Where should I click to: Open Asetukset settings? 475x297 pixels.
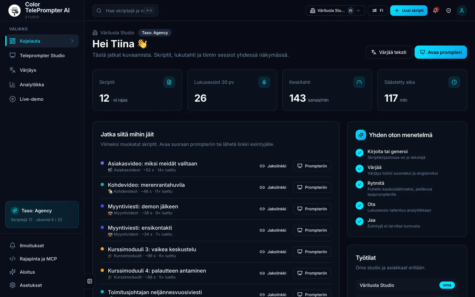[x=42, y=285]
